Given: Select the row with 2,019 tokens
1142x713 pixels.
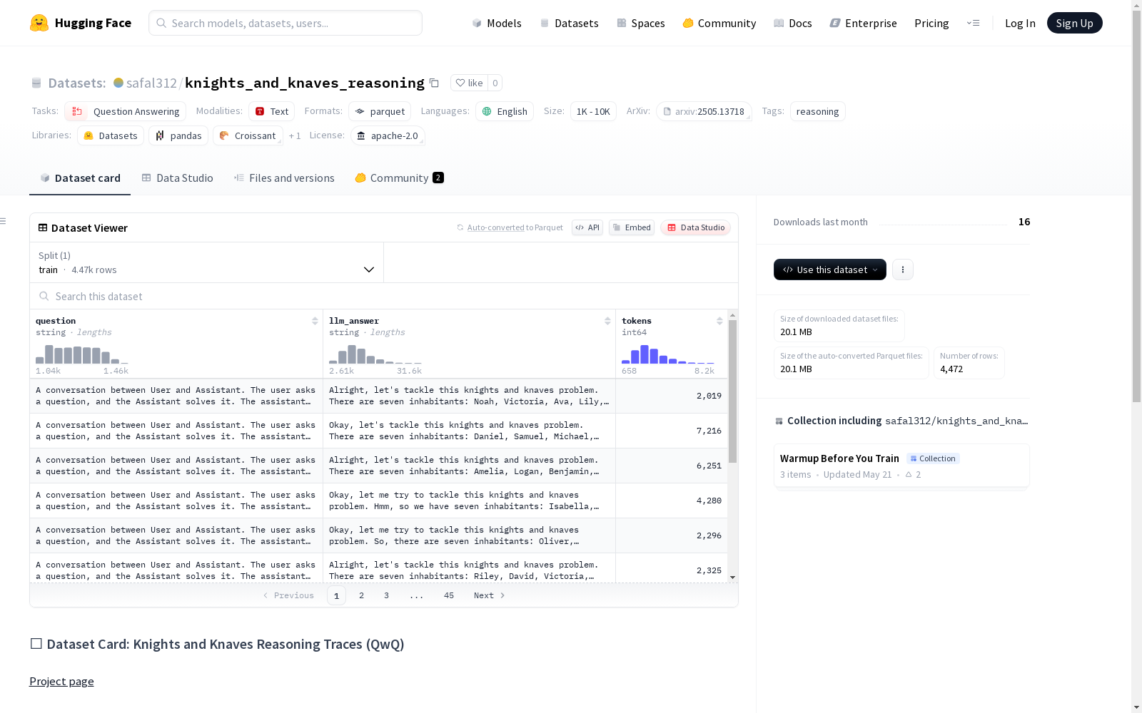Looking at the screenshot, I should 379,396.
